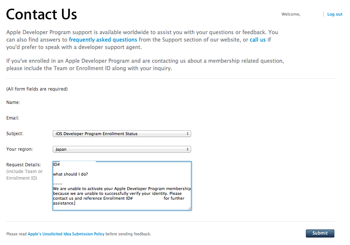This screenshot has height=245, width=350.
Task: Click the Email: field label
Action: click(x=13, y=118)
